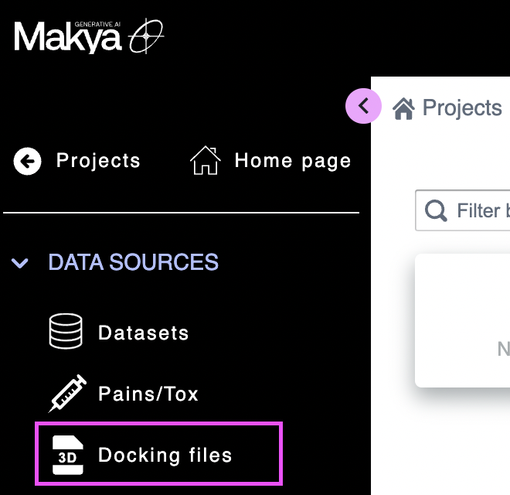Select the Docking files menu item
The width and height of the screenshot is (510, 495).
click(165, 455)
